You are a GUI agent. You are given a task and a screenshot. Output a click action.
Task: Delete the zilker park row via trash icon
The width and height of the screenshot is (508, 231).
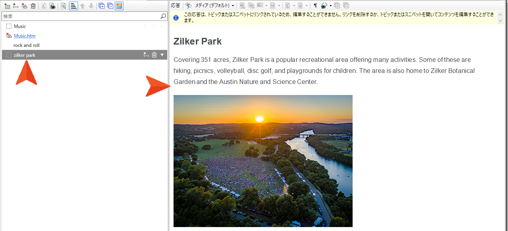[x=154, y=55]
